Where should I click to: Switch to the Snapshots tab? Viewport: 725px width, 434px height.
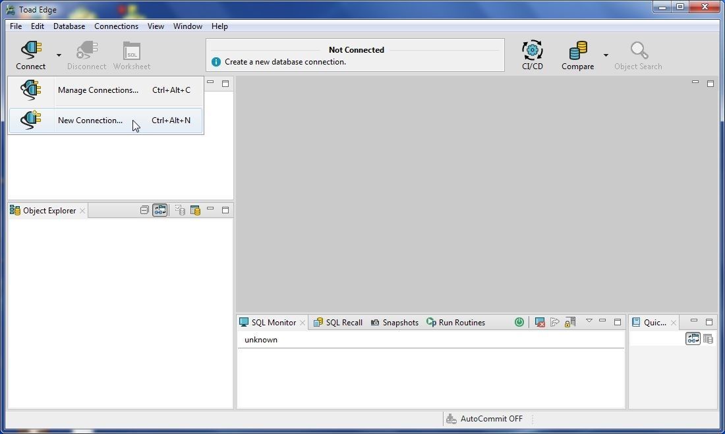(x=395, y=323)
